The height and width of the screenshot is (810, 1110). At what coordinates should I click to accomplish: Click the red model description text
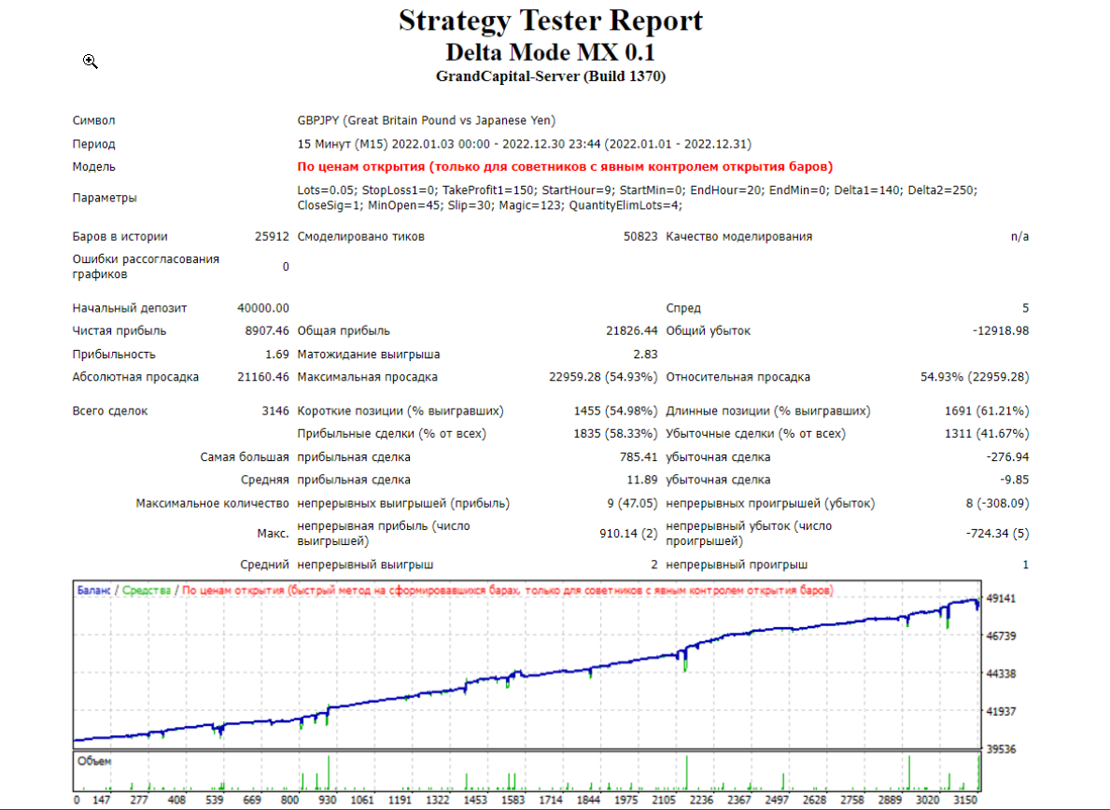[x=565, y=167]
